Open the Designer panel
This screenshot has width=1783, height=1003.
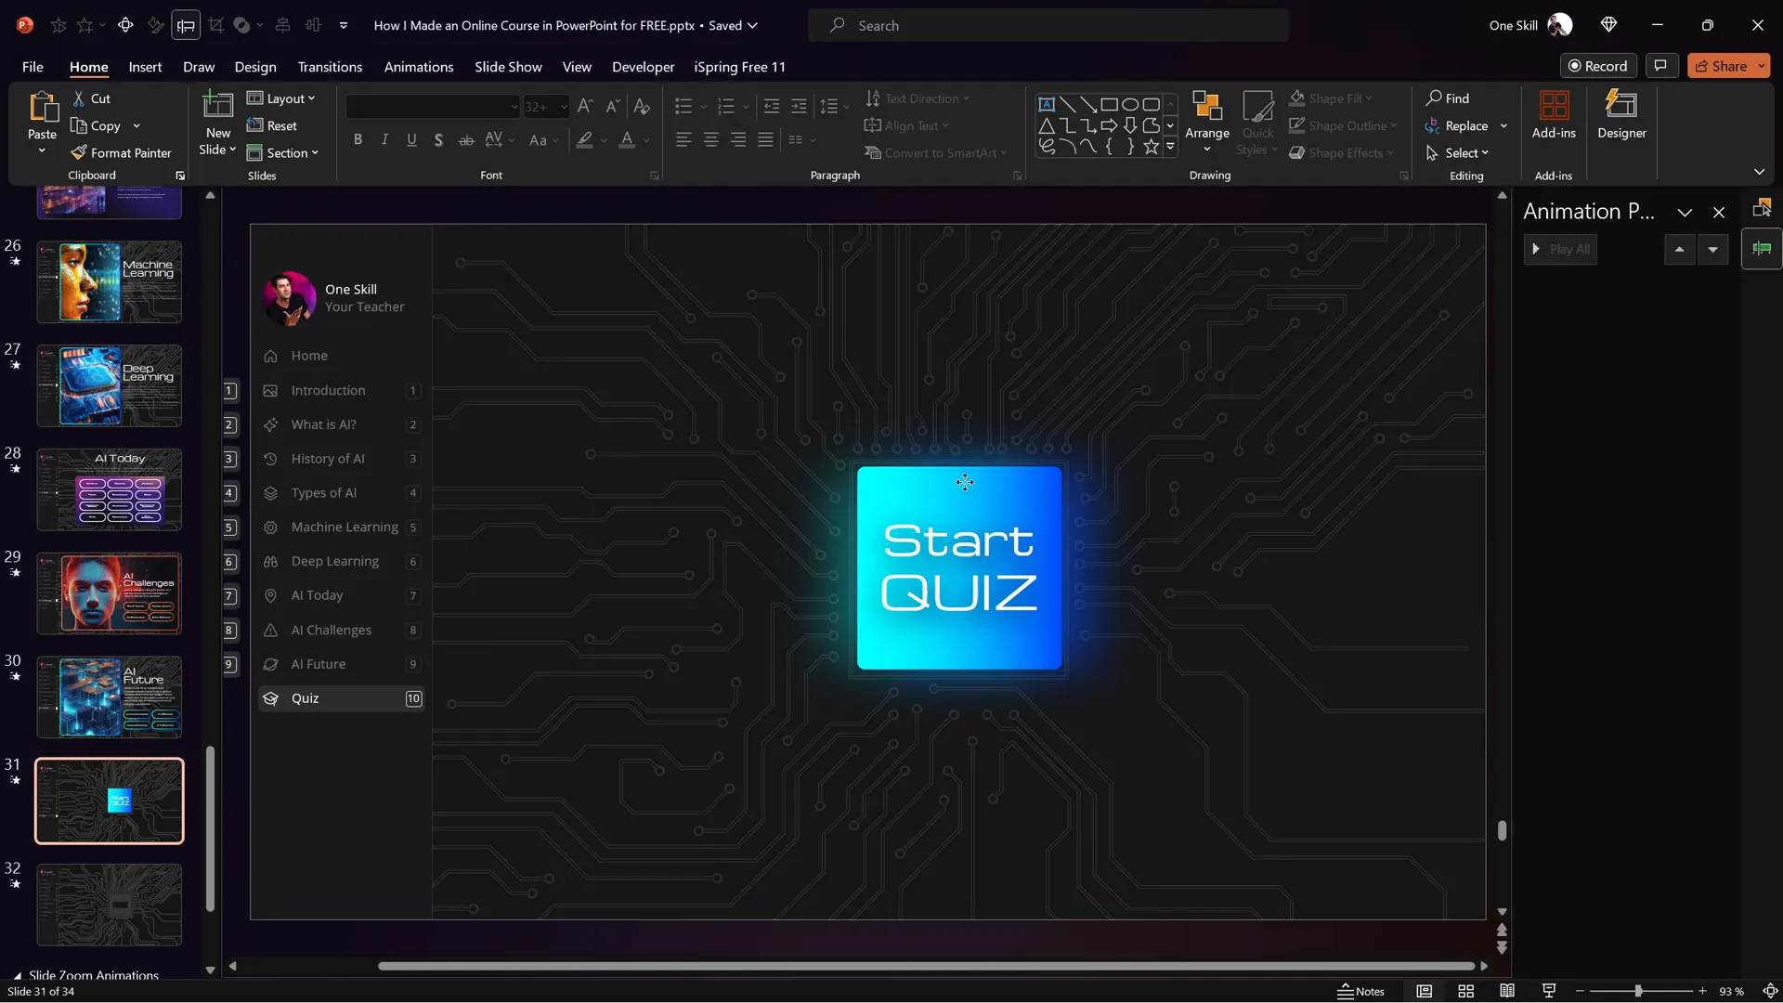[1621, 115]
